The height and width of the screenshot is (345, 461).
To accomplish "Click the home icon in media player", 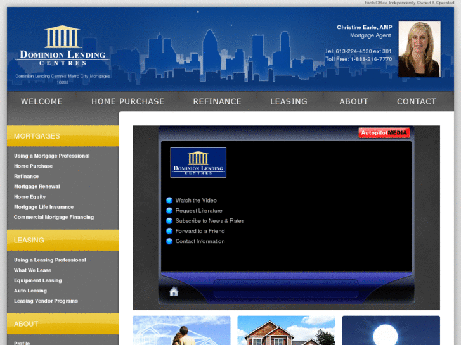I will pos(174,291).
